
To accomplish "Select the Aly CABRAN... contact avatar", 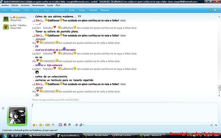I will point(6,19).
